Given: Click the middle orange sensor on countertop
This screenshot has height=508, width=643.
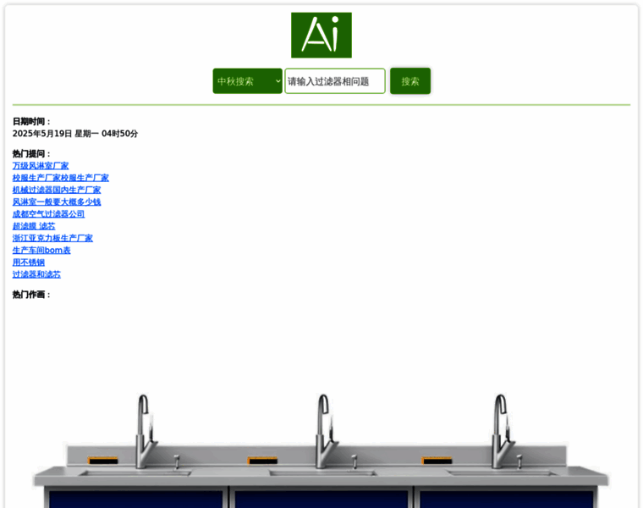Looking at the screenshot, I should click(262, 461).
